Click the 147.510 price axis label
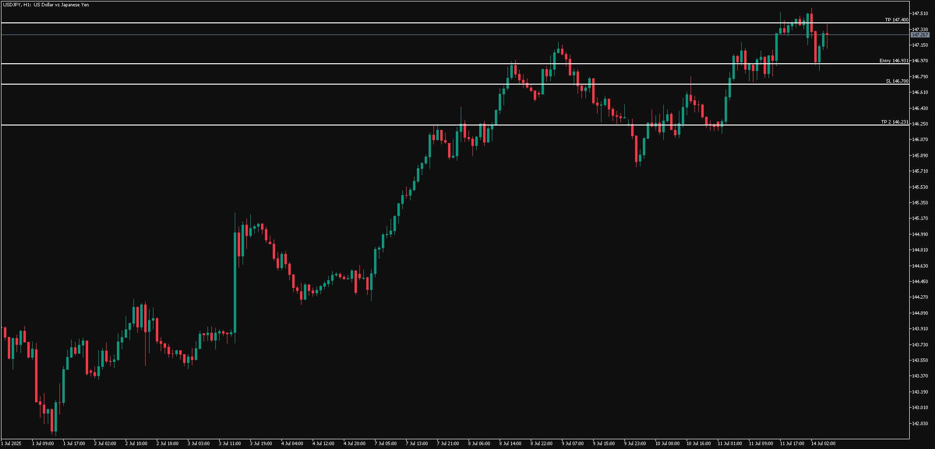The height and width of the screenshot is (449, 935). coord(919,14)
